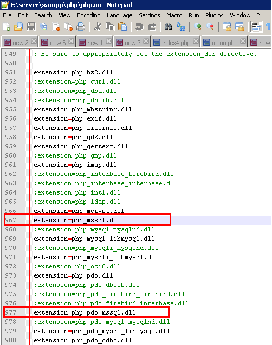Image resolution: width=272 pixels, height=345 pixels.
Task: Click the line "extension=php_pdo_mssql.dll"
Action: coord(85,312)
